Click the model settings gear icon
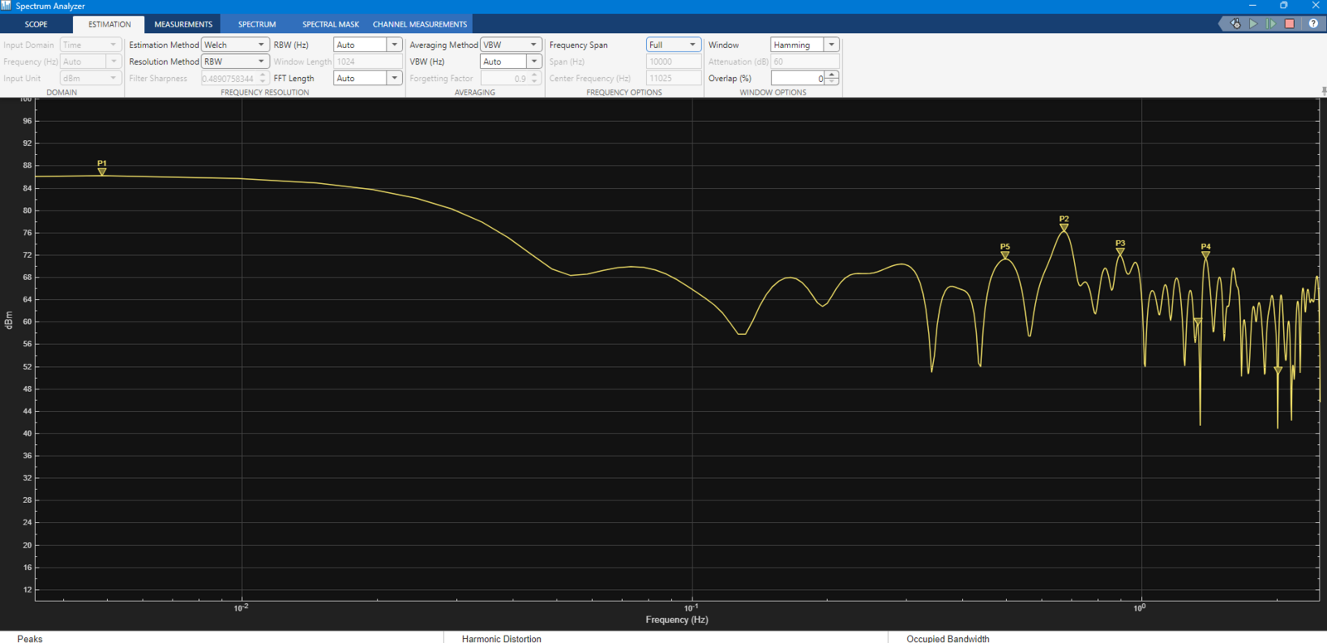Viewport: 1327px width, 643px height. (1236, 24)
